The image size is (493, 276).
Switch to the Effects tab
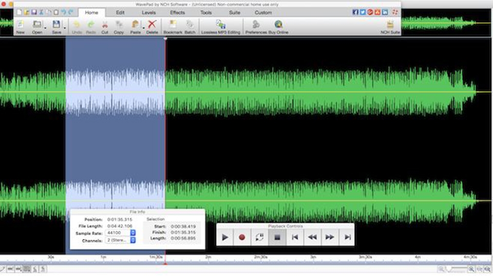coord(177,12)
